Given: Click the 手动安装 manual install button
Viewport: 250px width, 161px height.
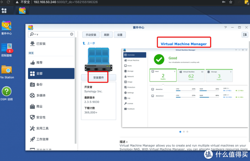Looking at the screenshot, I should pyautogui.click(x=91, y=35).
